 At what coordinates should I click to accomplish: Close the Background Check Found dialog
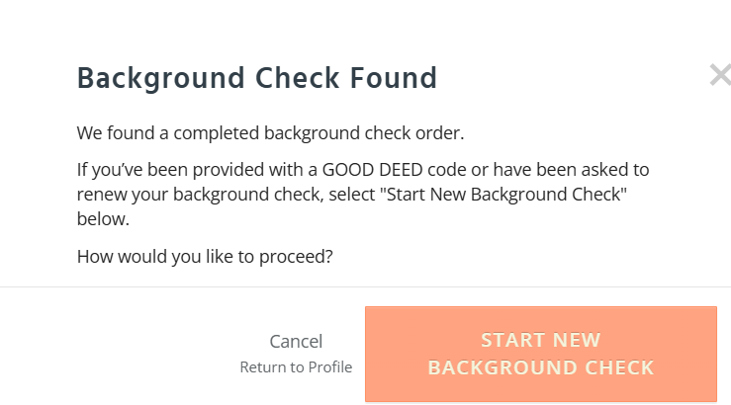pos(719,76)
